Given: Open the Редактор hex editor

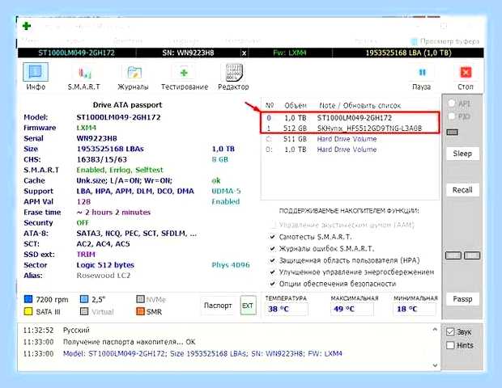Looking at the screenshot, I should 233,76.
